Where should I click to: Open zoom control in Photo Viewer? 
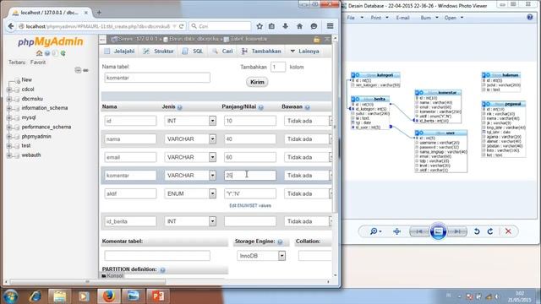[375, 231]
